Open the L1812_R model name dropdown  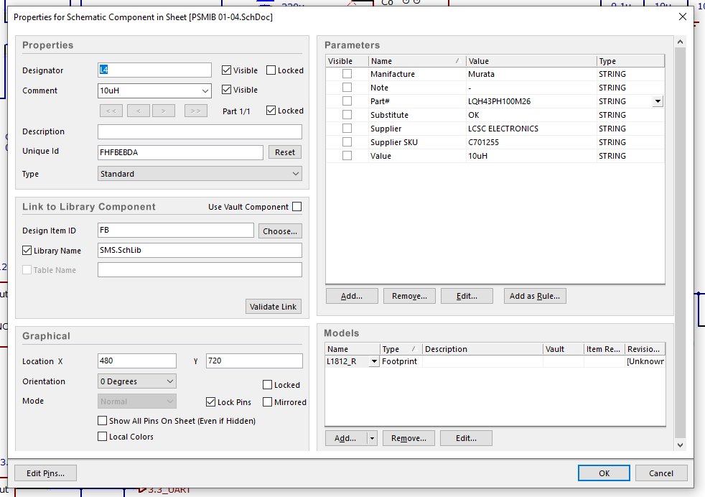click(374, 361)
